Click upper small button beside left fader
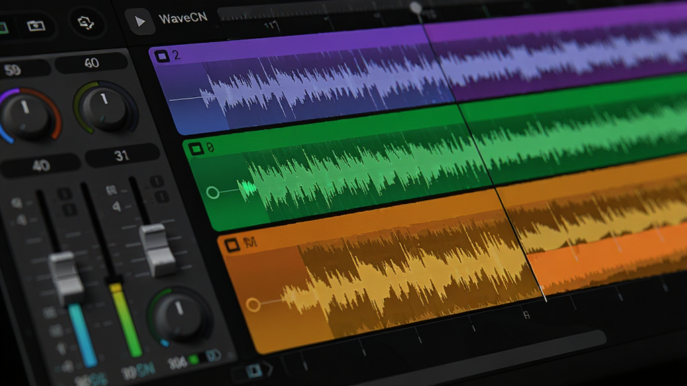This screenshot has width=687, height=386. tap(64, 194)
